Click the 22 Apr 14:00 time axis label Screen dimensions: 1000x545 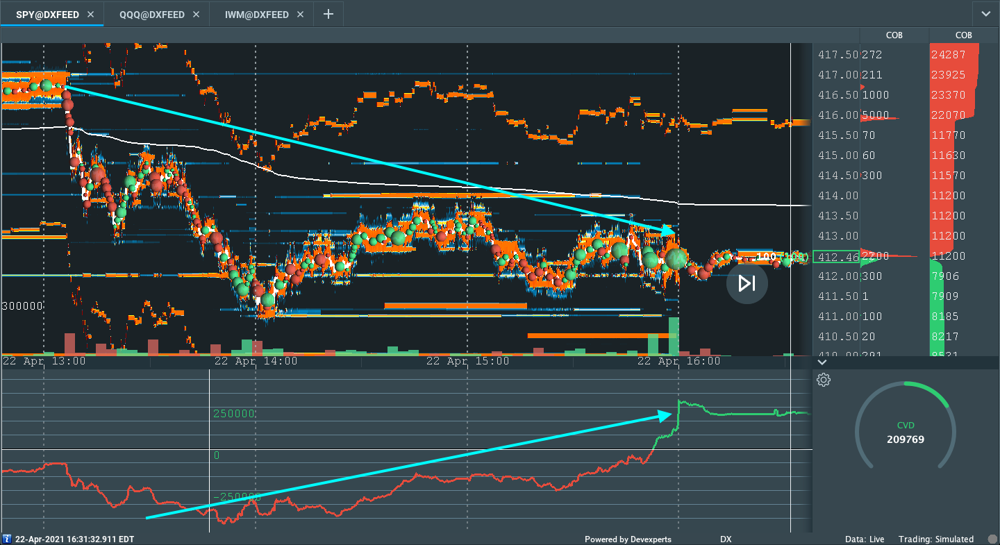(256, 362)
